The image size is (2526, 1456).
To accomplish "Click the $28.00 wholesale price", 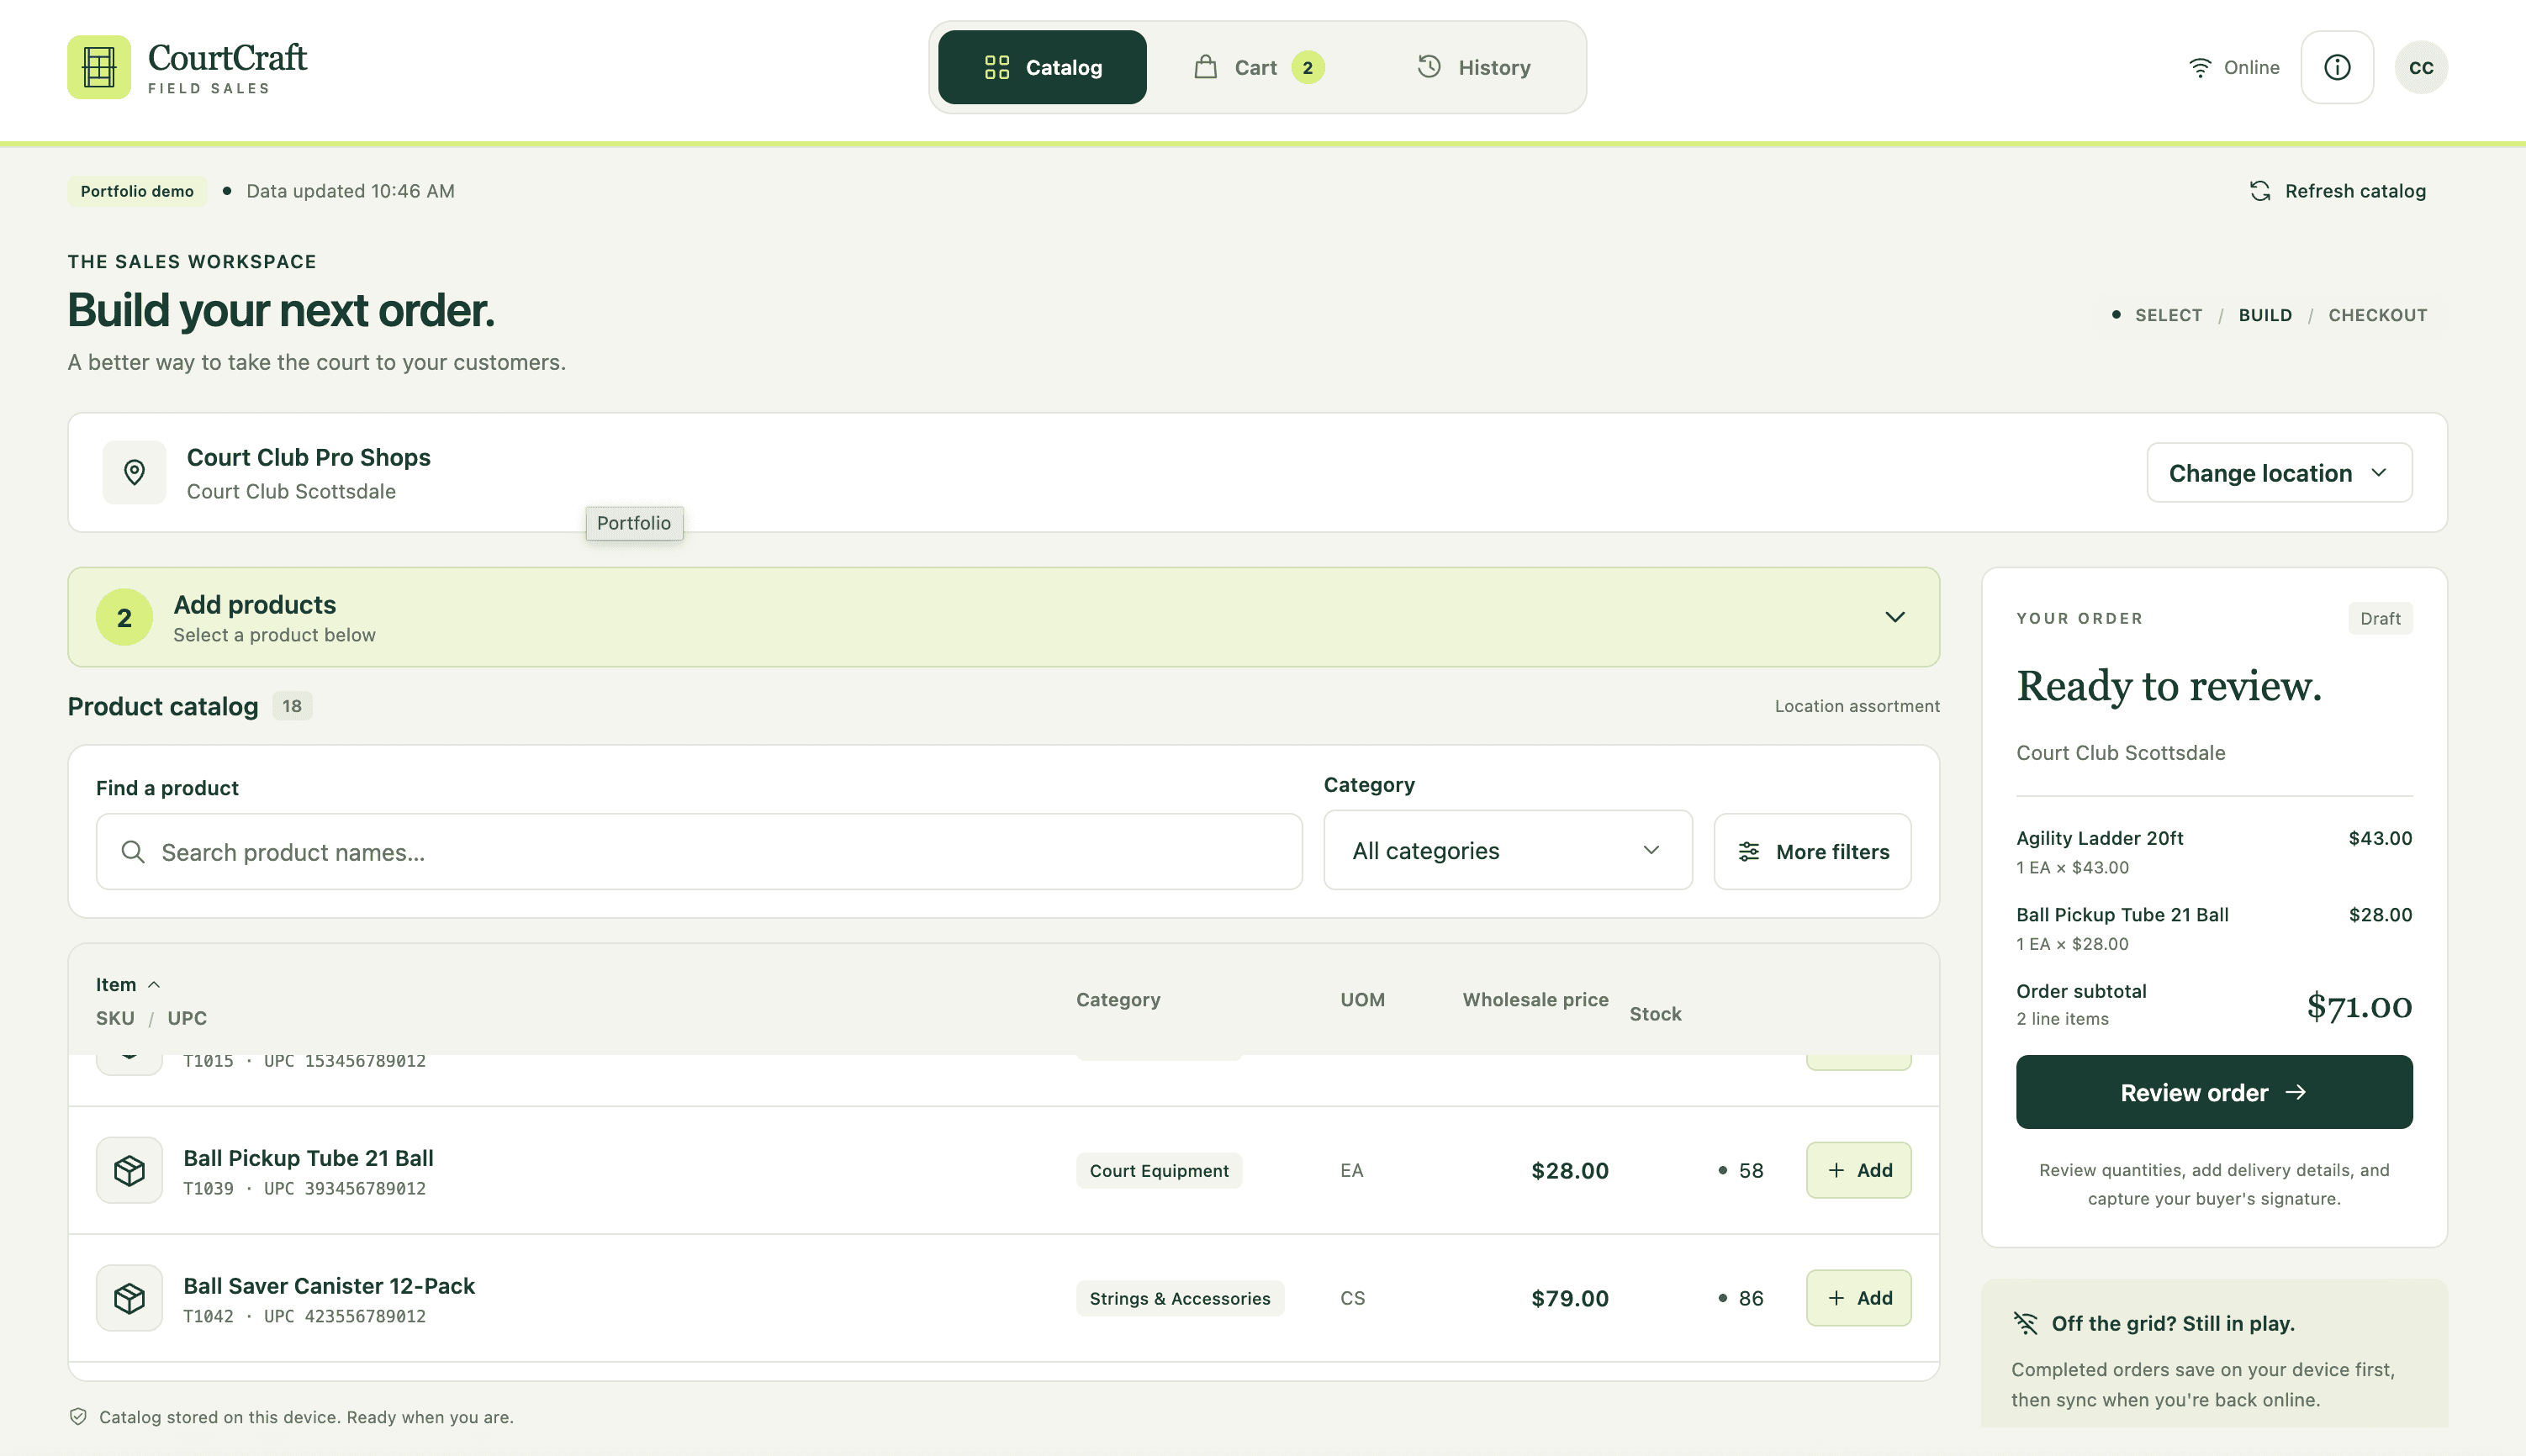I will 1569,1170.
